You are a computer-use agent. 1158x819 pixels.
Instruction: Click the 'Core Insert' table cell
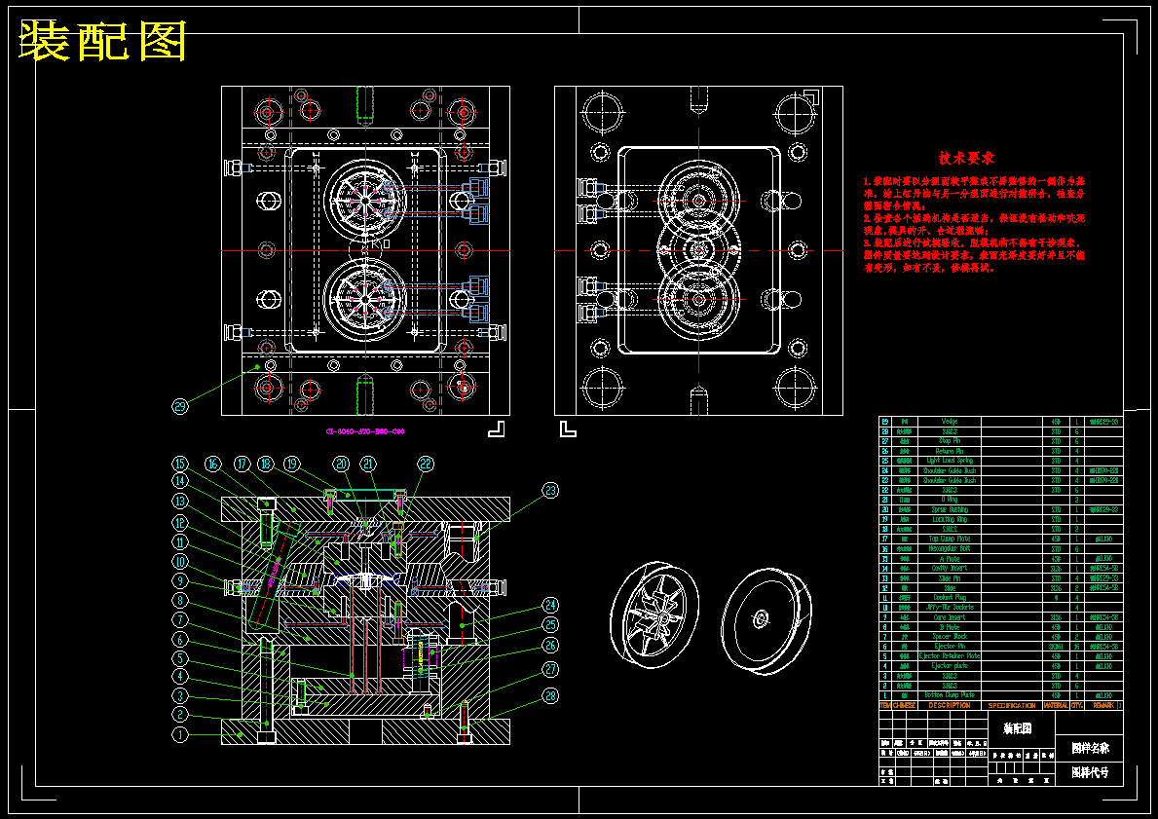(x=949, y=616)
